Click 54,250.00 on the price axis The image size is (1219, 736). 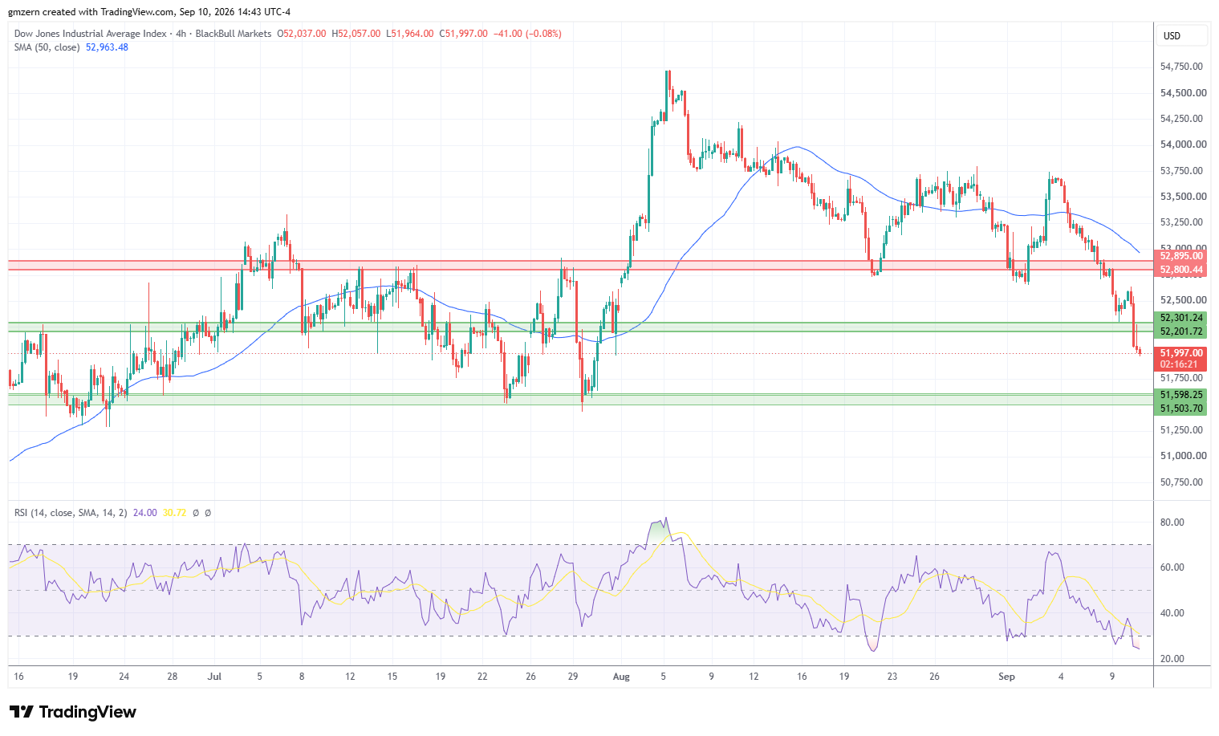tap(1181, 119)
